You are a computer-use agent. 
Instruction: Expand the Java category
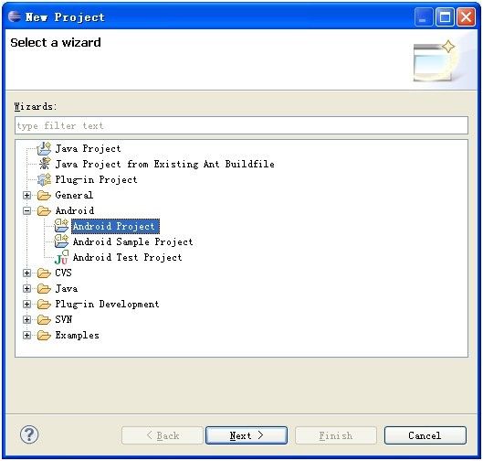point(26,289)
